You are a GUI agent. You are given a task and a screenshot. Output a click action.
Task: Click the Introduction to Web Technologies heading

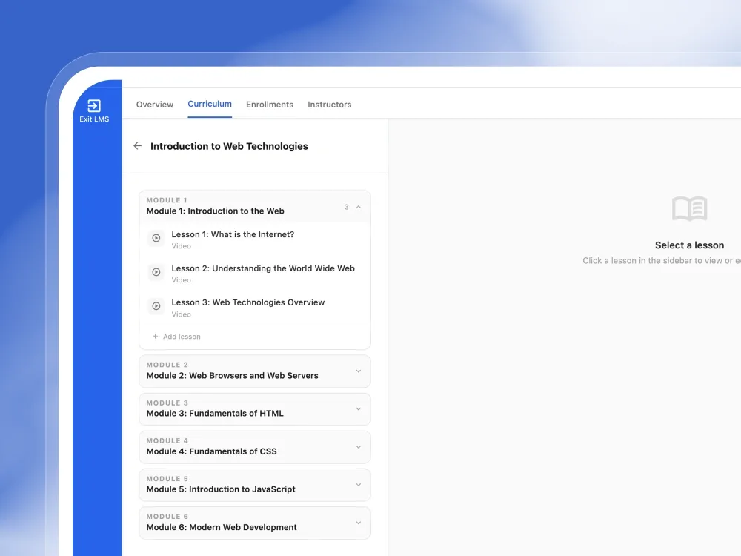click(x=229, y=146)
